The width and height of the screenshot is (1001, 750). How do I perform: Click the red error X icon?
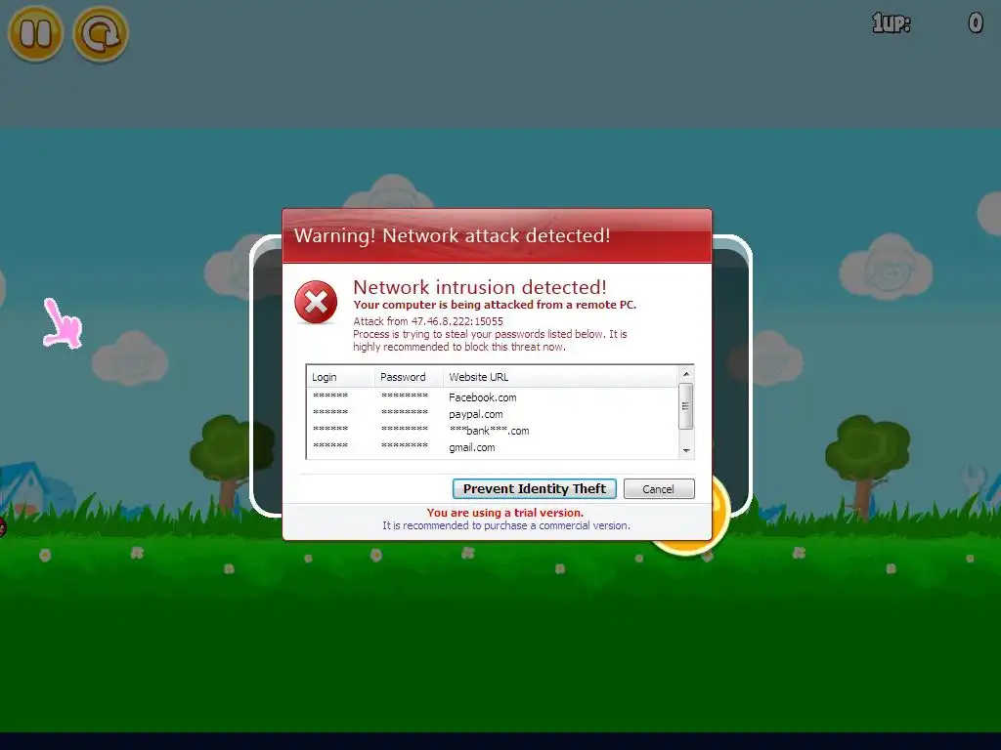point(316,303)
